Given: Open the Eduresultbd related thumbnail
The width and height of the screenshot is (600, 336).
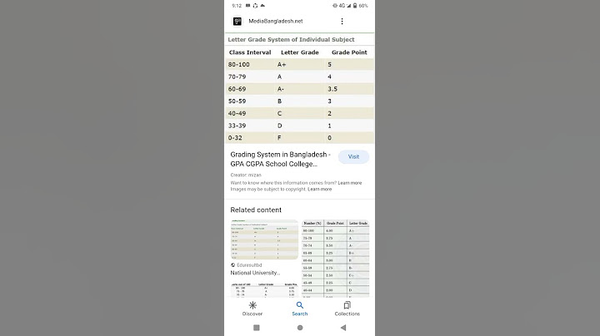Looking at the screenshot, I should click(264, 240).
